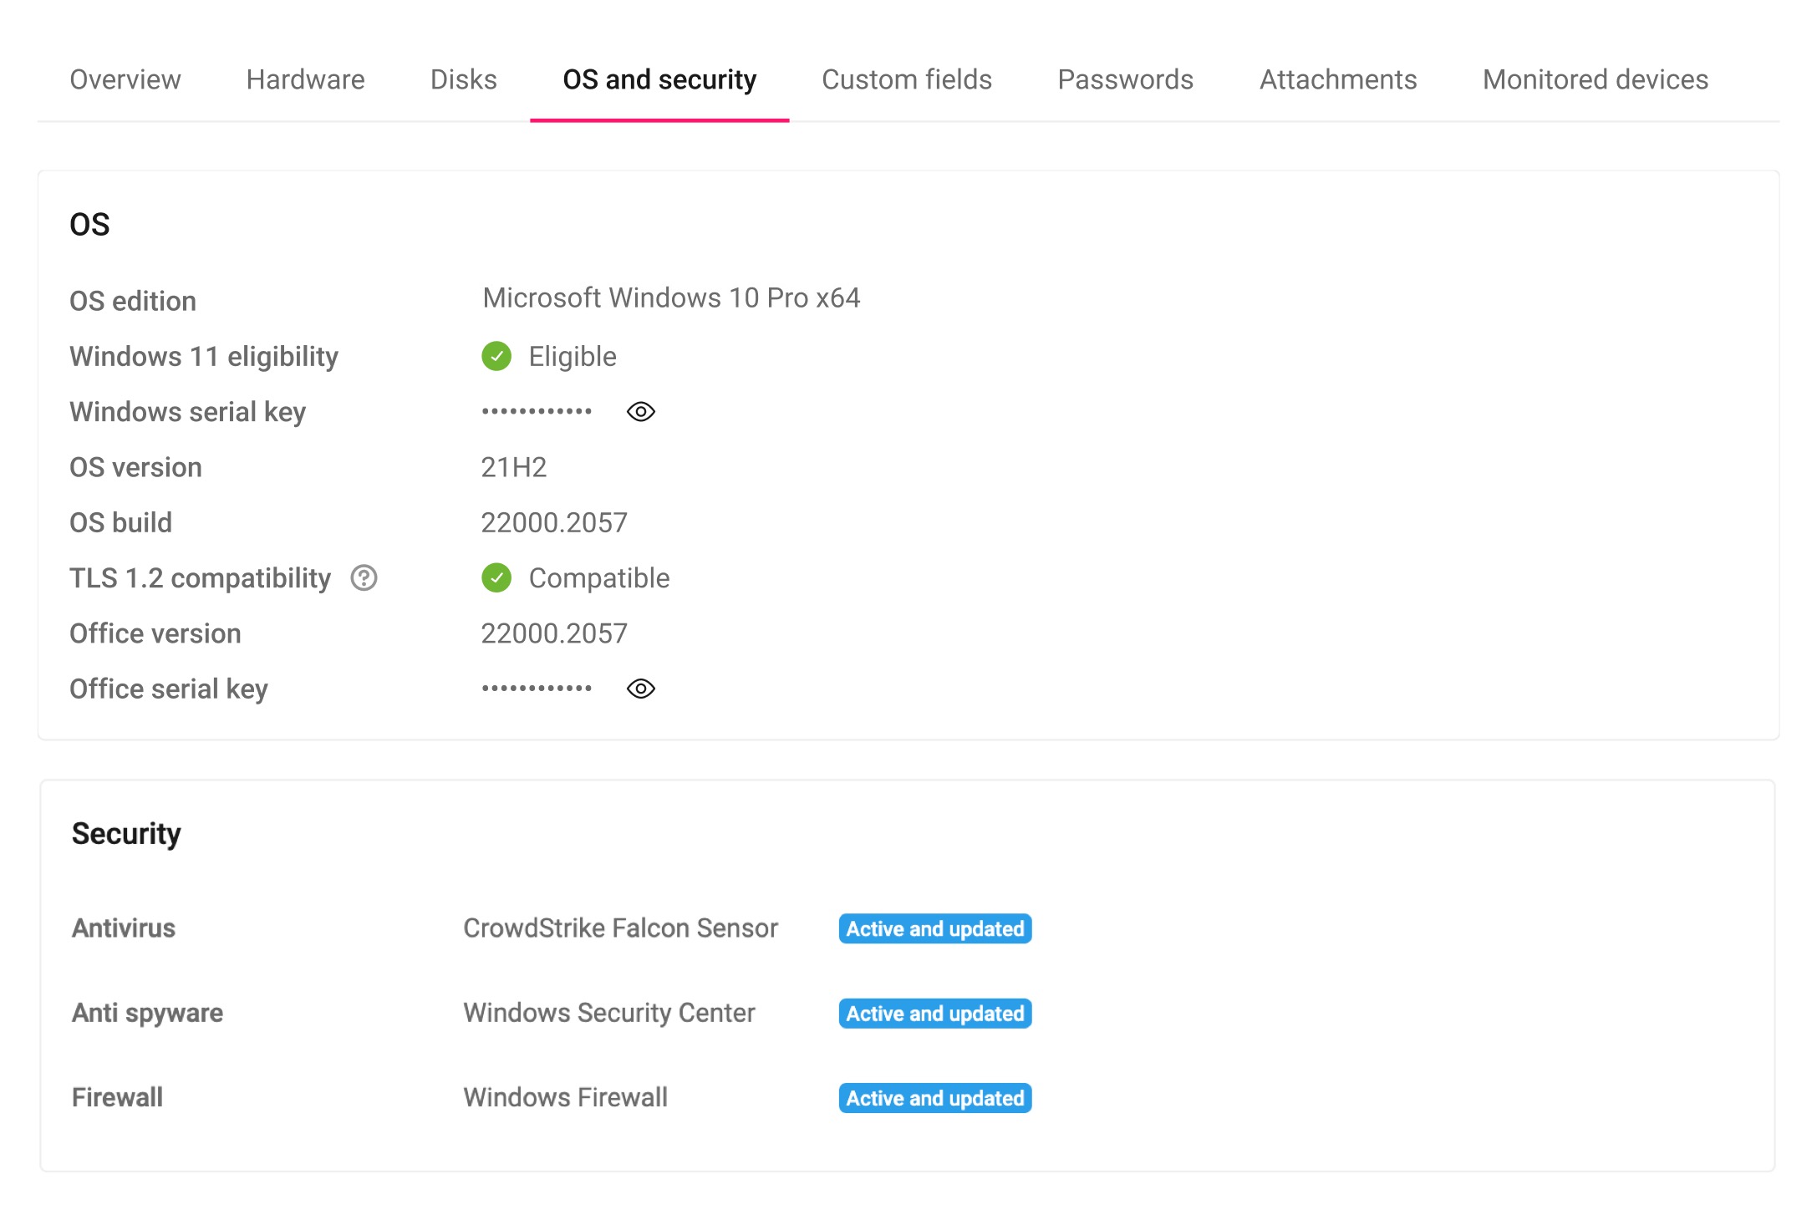This screenshot has width=1817, height=1210.
Task: View the Passwords tab
Action: tap(1126, 79)
